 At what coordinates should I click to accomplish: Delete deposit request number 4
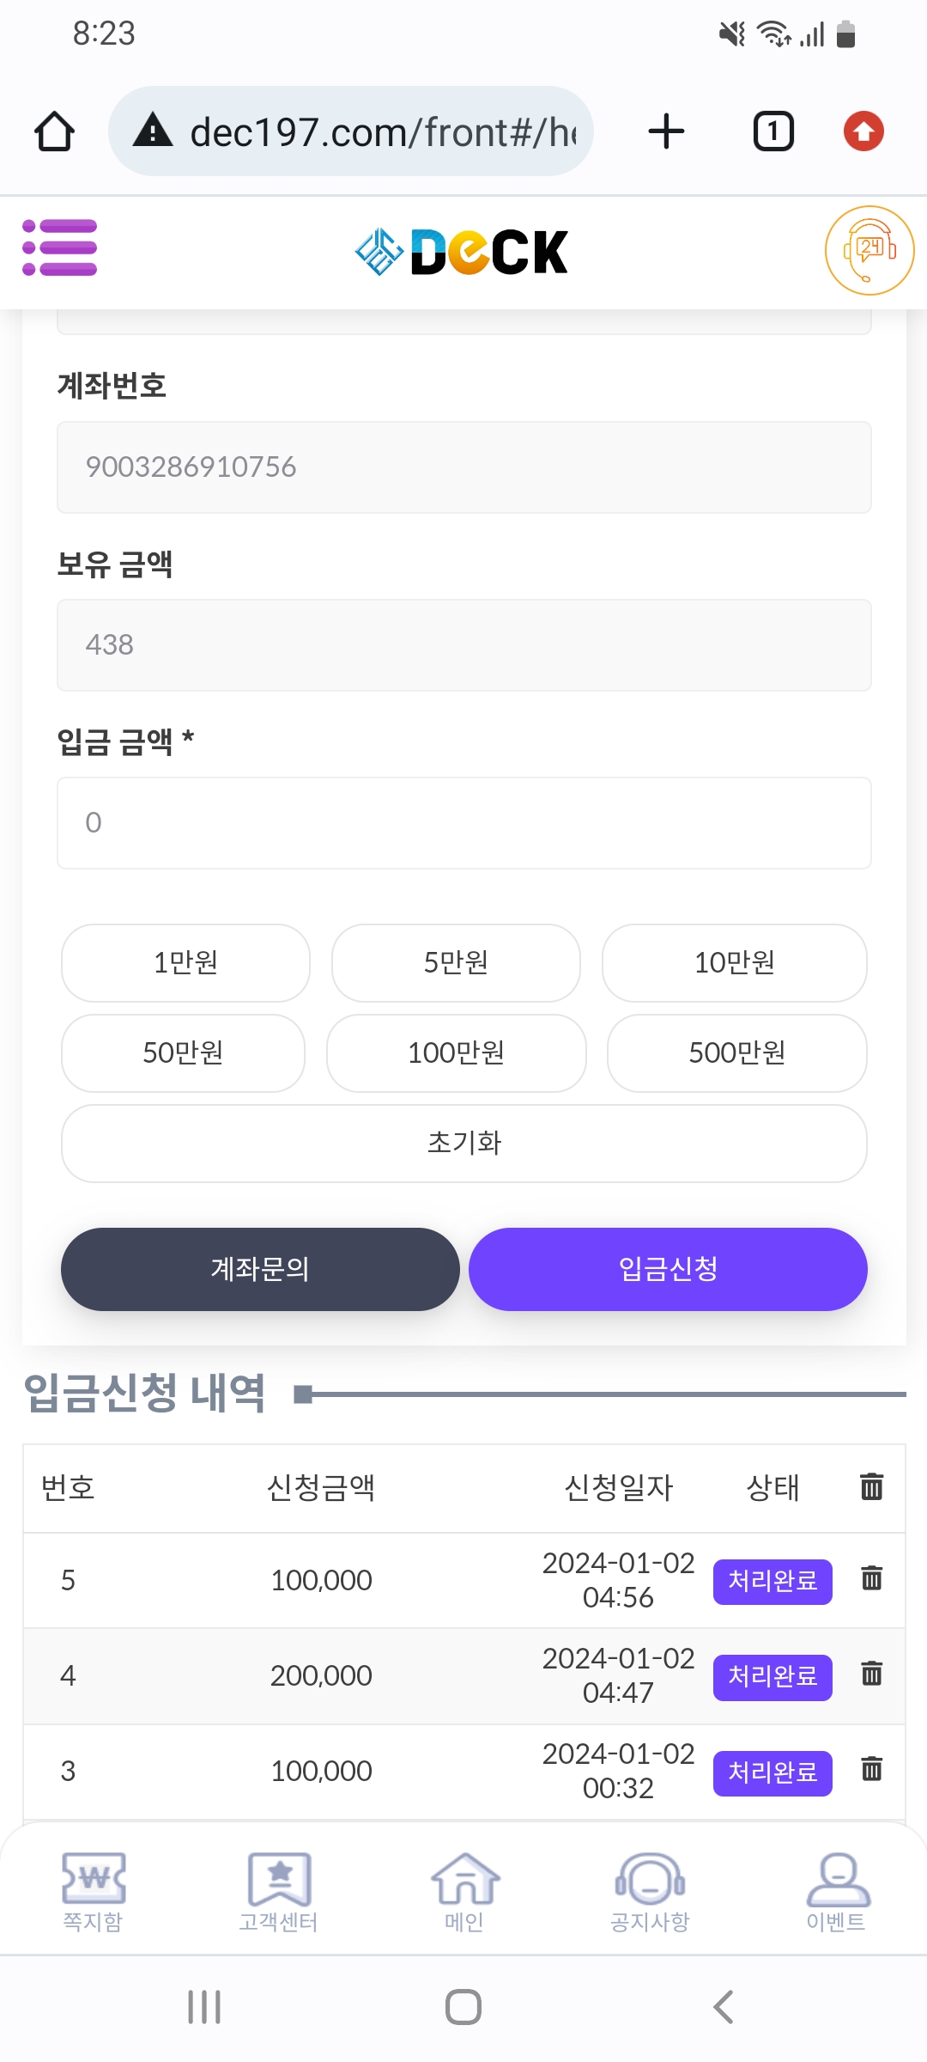[871, 1674]
